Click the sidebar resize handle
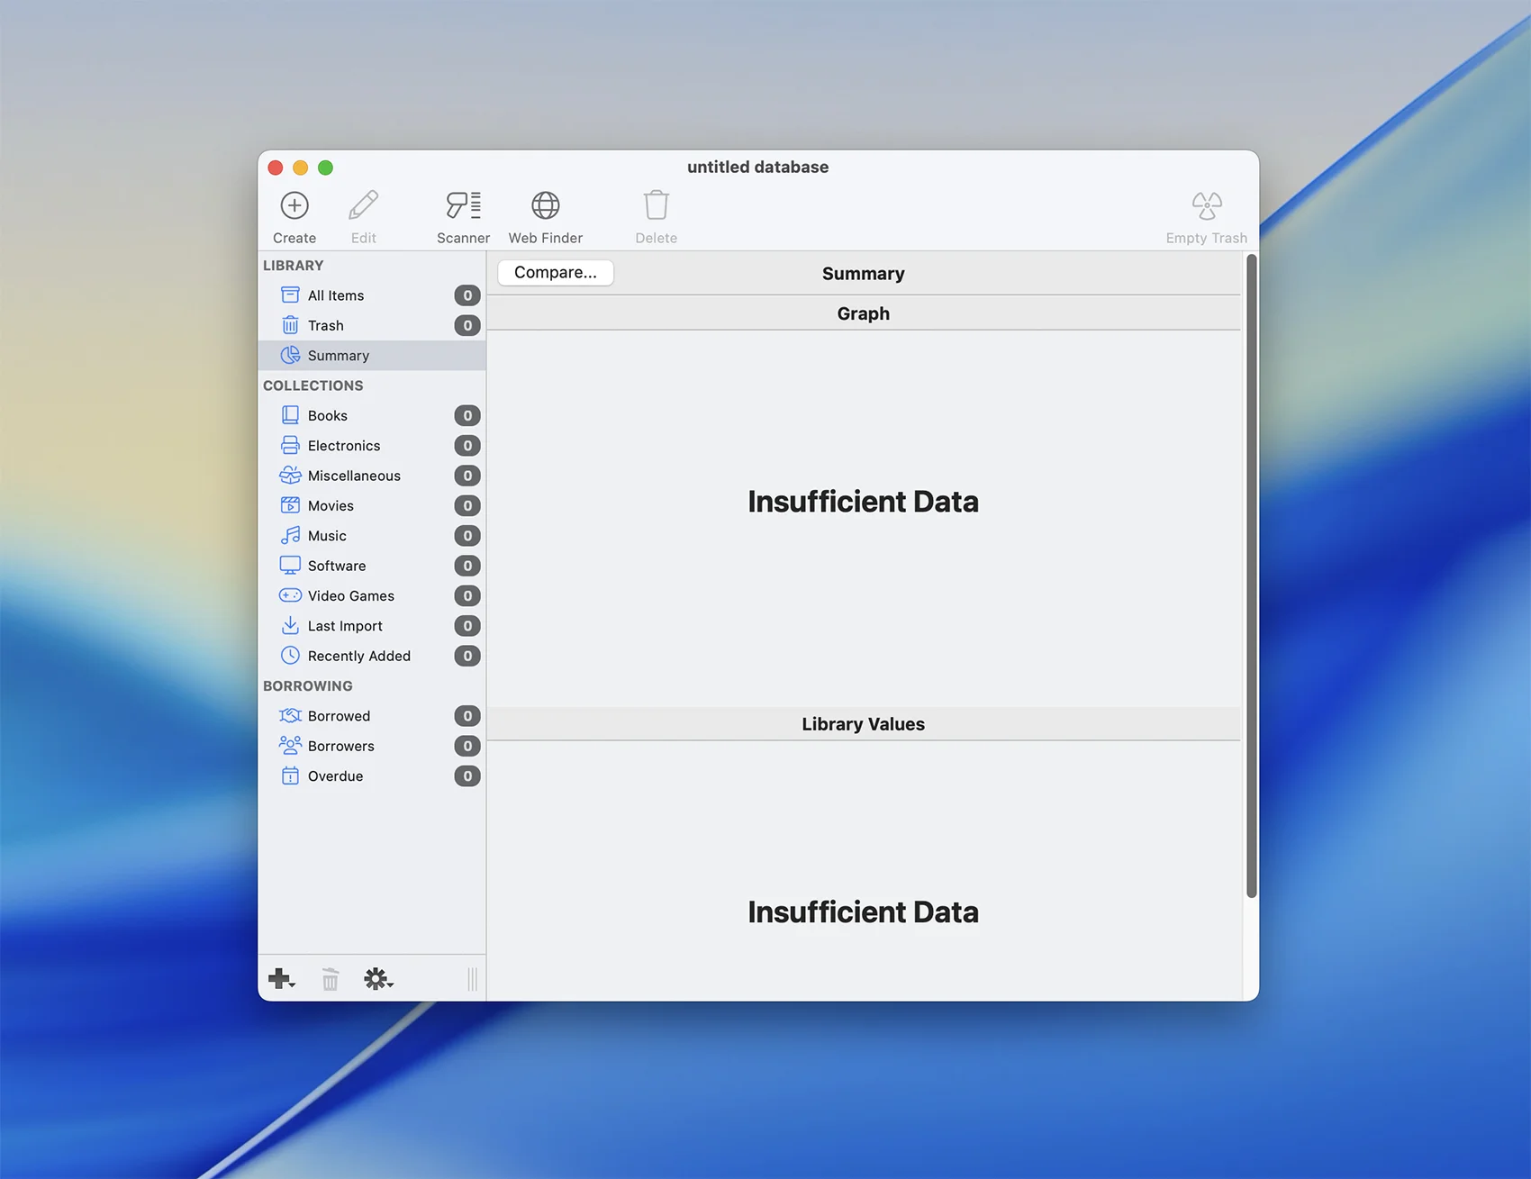This screenshot has height=1179, width=1531. 472,979
